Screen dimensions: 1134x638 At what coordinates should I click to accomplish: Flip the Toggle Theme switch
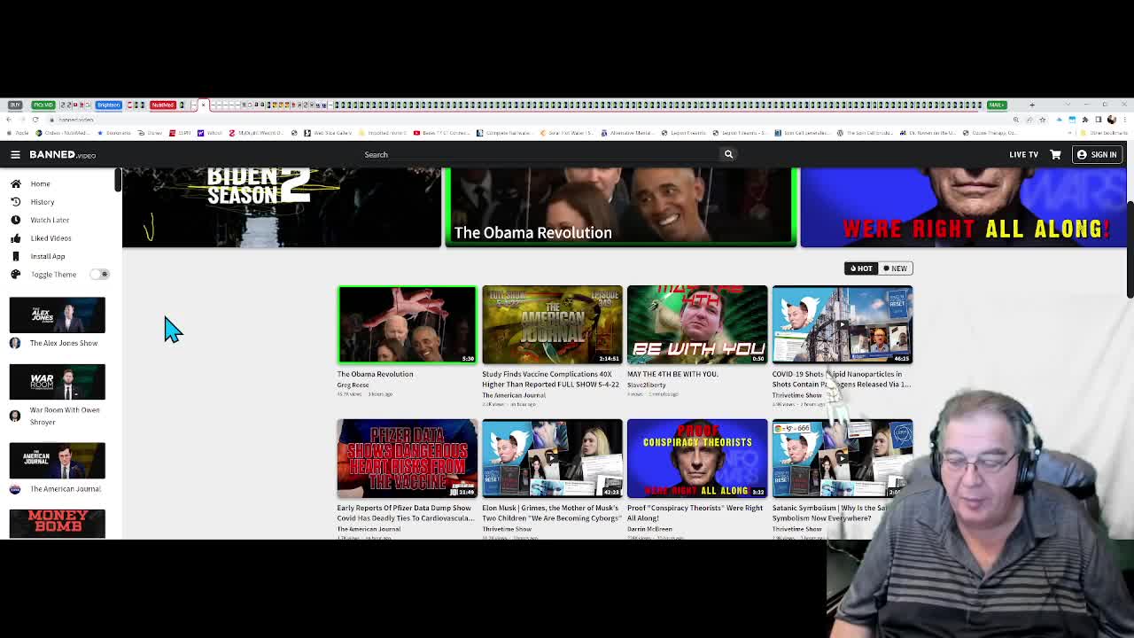99,274
